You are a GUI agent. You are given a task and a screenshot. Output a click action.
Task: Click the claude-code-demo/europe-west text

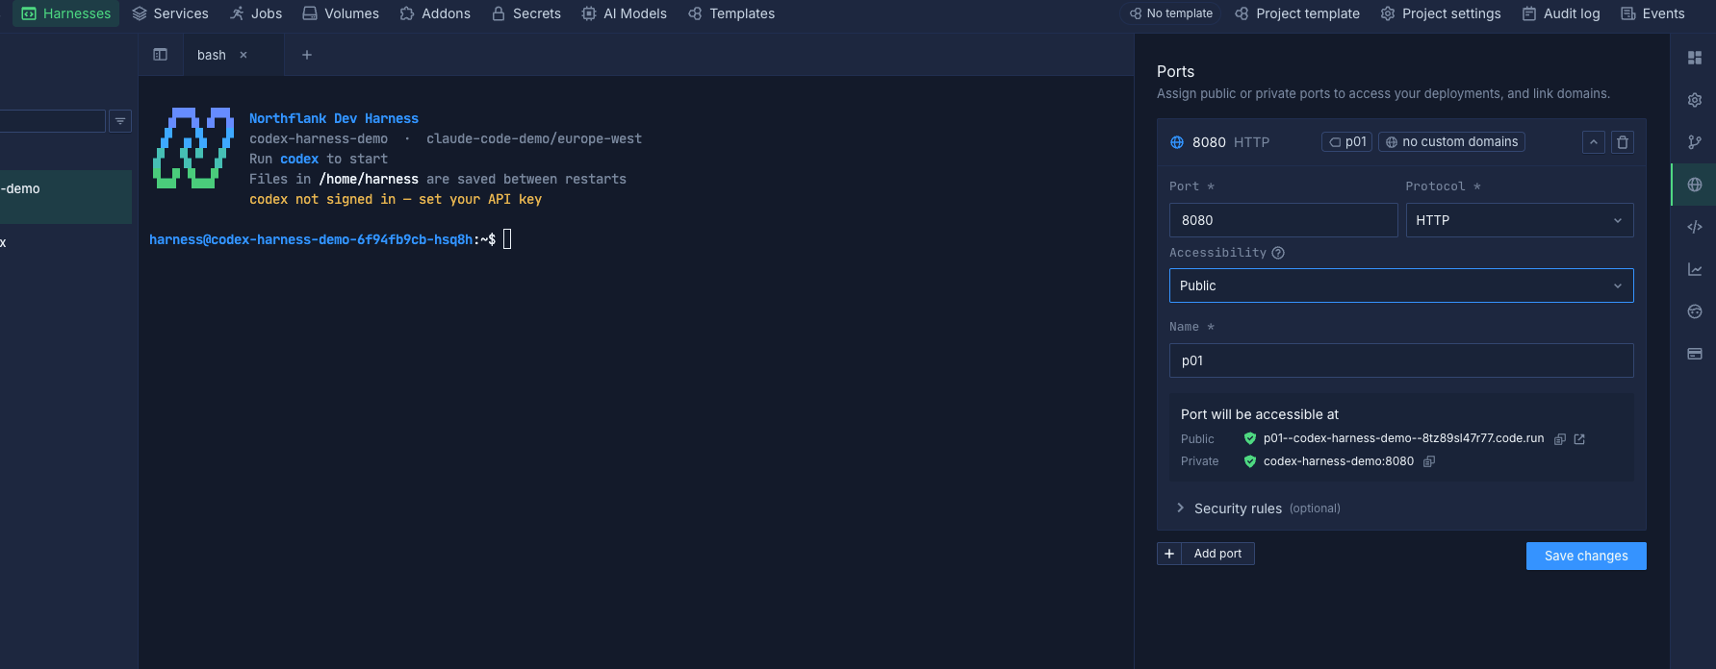(x=534, y=138)
